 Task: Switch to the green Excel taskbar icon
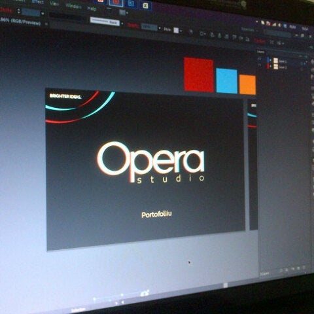pos(145,5)
